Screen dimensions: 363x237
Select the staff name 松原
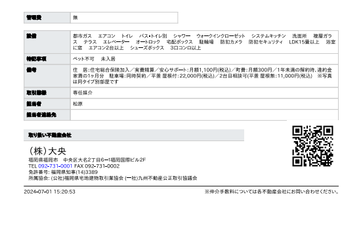[x=77, y=104]
